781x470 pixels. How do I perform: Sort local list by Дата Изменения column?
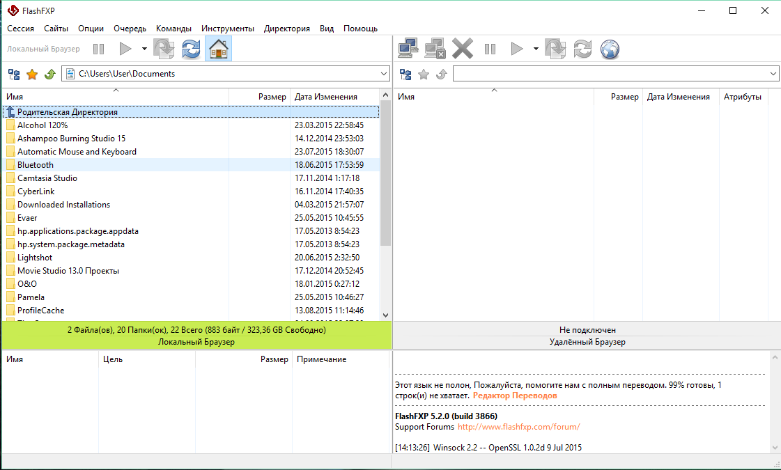pyautogui.click(x=334, y=97)
